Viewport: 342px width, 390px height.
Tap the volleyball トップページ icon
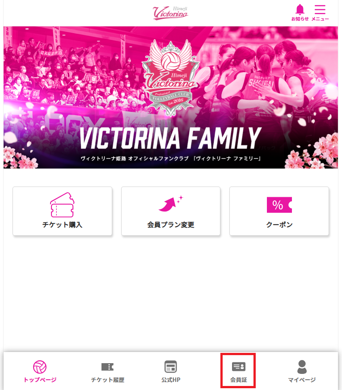pyautogui.click(x=40, y=367)
